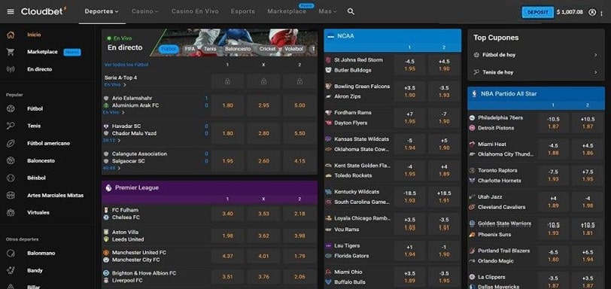Open Ver todos los Fútbol link

126,65
